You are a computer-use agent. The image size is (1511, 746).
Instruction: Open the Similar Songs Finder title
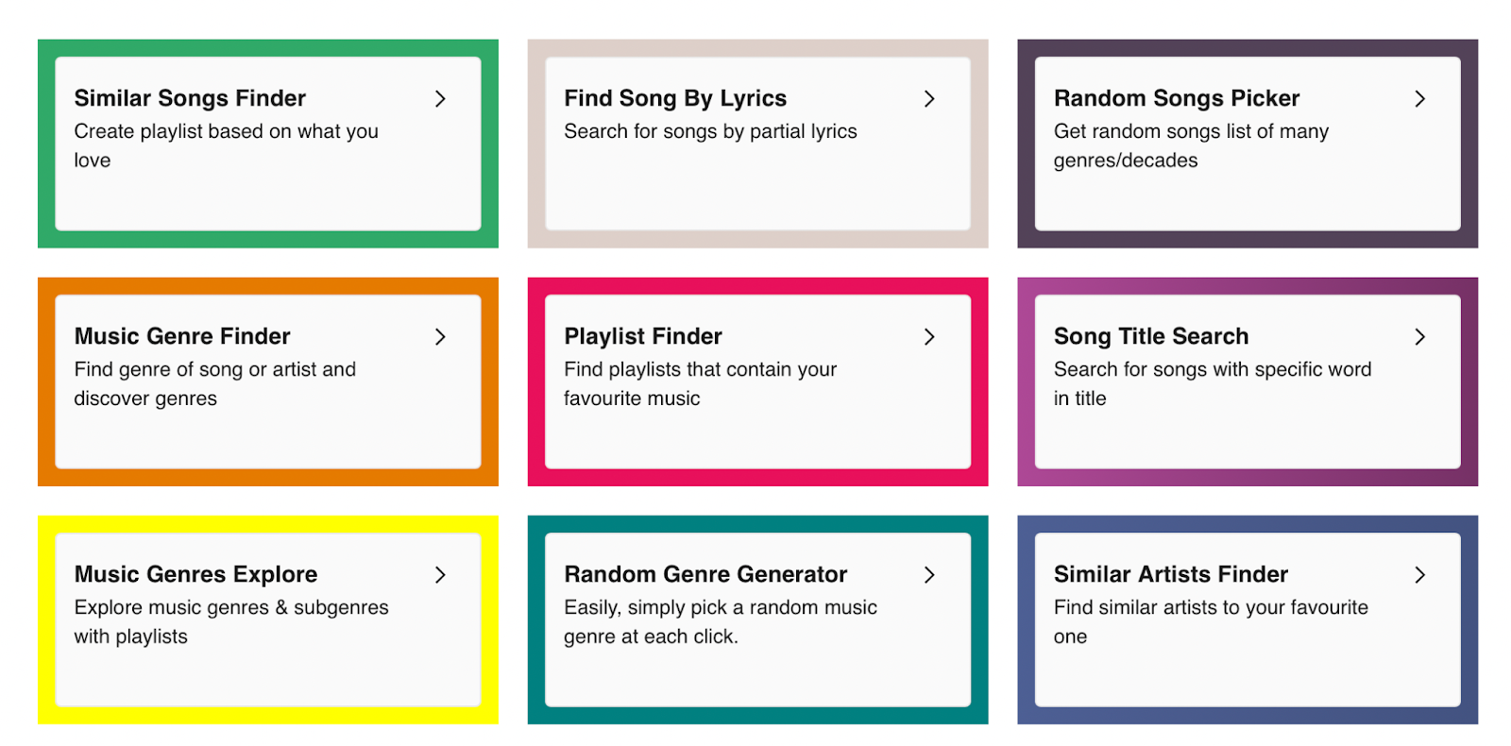click(x=190, y=98)
